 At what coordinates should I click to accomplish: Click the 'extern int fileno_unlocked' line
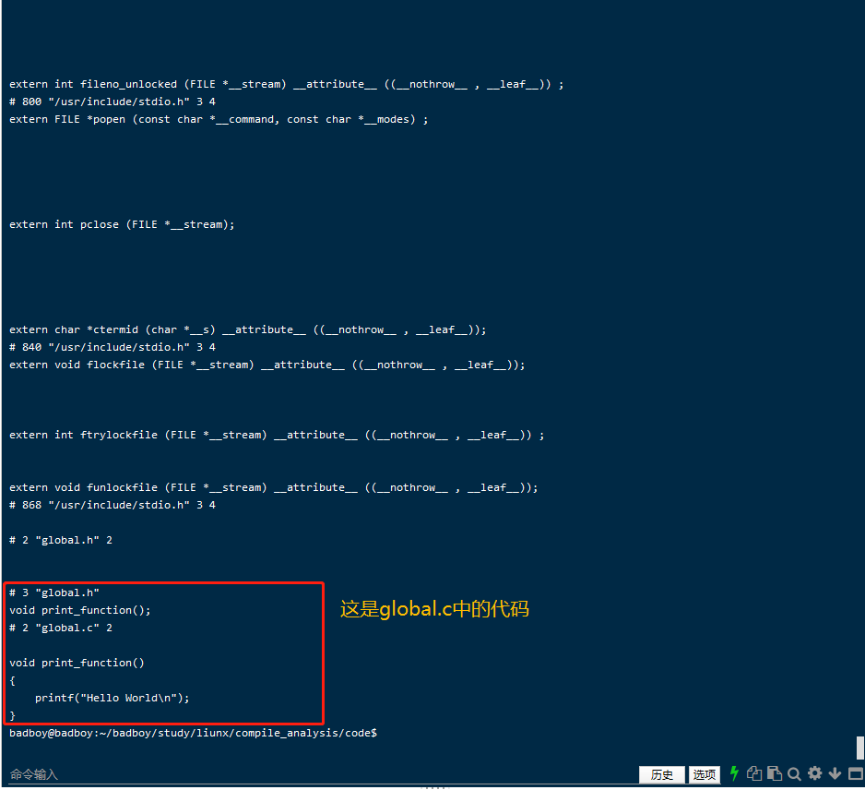point(286,84)
